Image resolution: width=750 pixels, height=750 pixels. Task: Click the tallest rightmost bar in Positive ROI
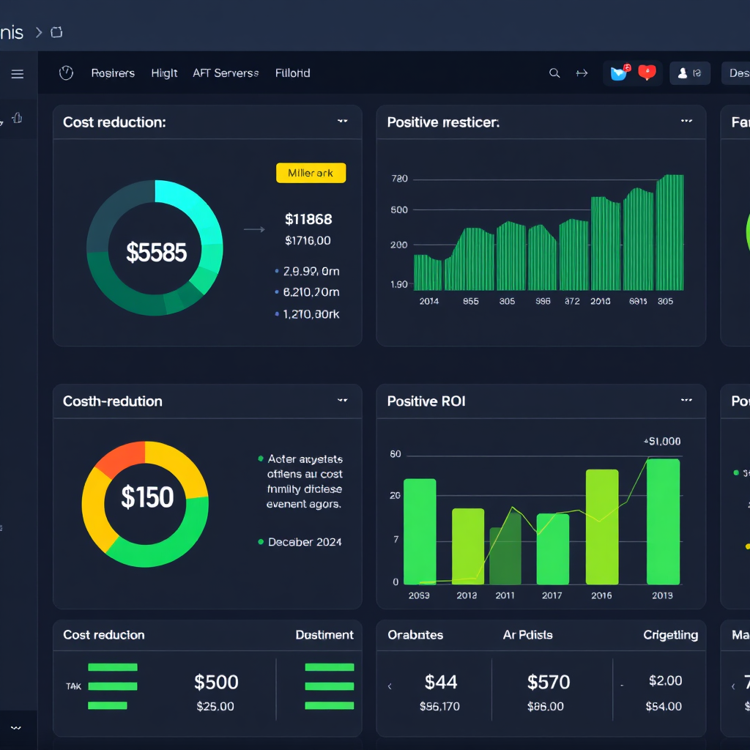[x=663, y=521]
